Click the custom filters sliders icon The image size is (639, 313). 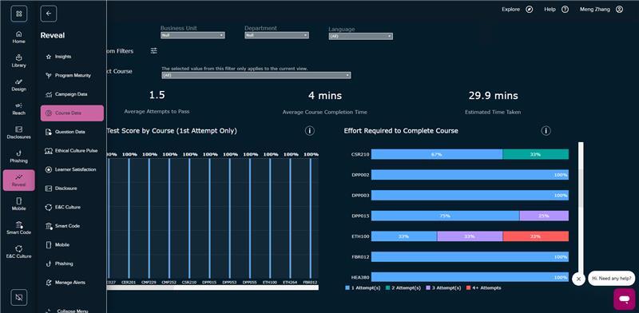coord(153,50)
